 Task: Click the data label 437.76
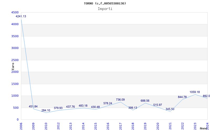coord(70,107)
